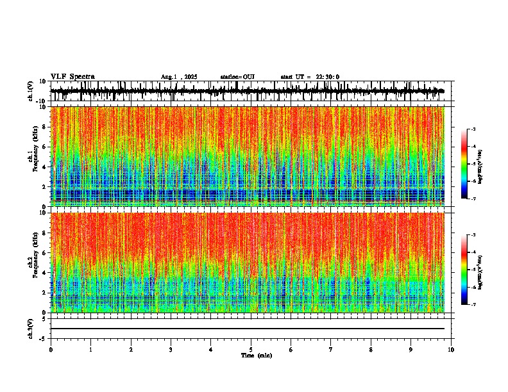
Task: Click time axis tick label "7"
Action: point(331,350)
